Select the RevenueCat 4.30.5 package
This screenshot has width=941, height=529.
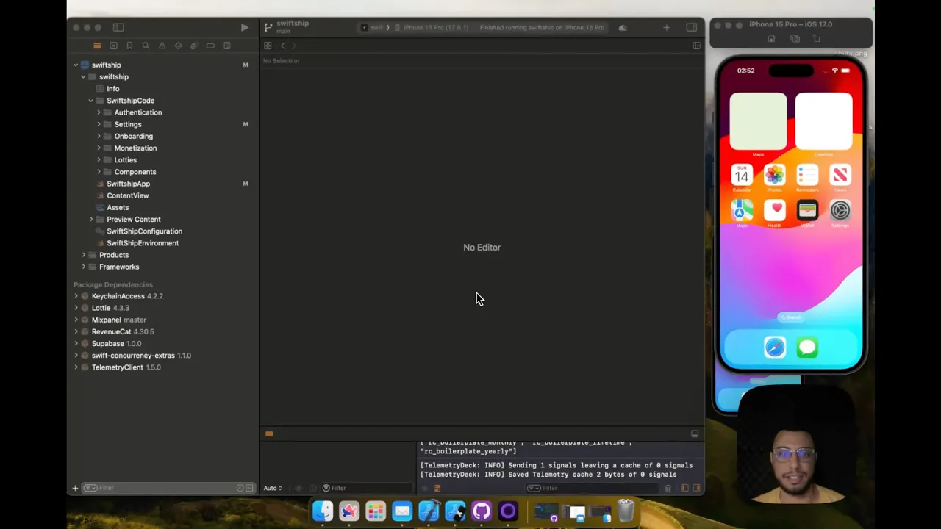point(122,331)
